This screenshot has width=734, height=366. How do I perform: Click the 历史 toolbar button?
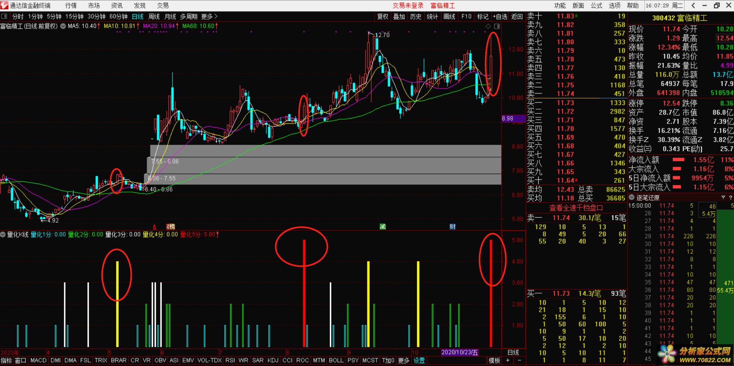click(x=416, y=16)
